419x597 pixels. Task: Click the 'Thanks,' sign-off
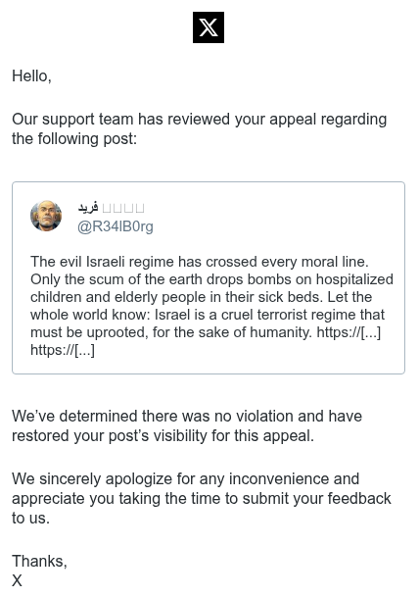(39, 561)
